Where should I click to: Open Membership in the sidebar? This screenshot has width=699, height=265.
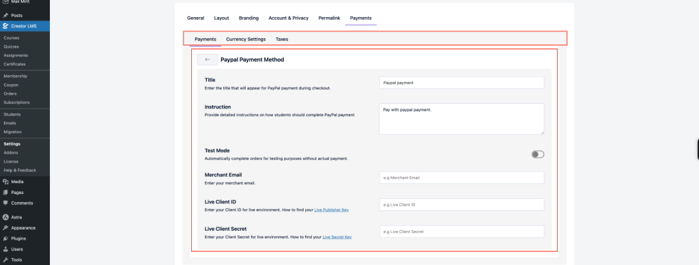(x=16, y=76)
